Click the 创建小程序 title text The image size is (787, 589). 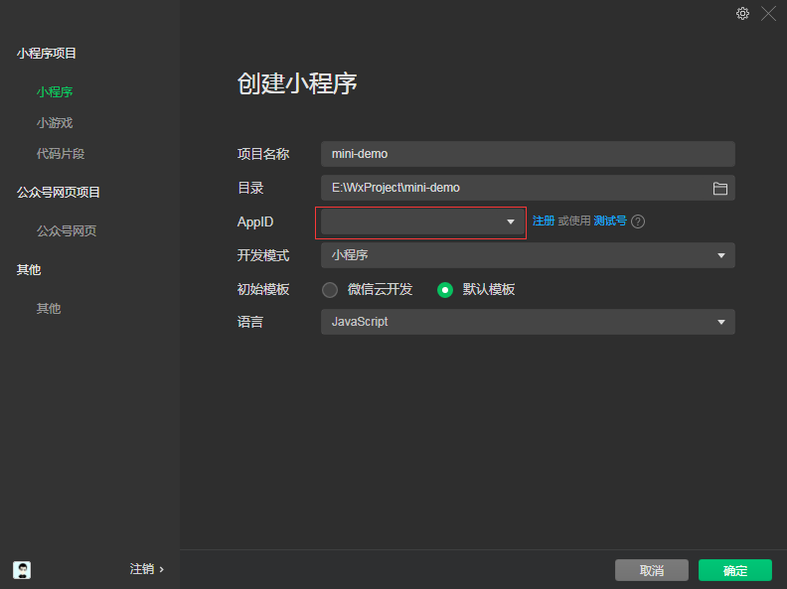coord(297,83)
